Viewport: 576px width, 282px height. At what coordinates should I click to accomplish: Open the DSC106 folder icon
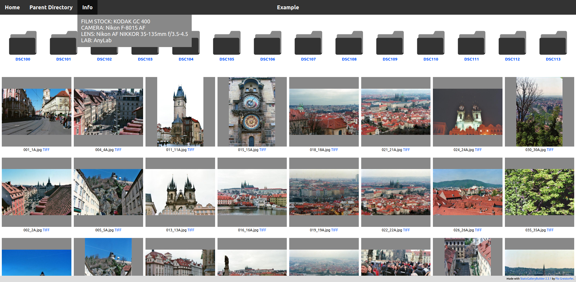coord(268,43)
